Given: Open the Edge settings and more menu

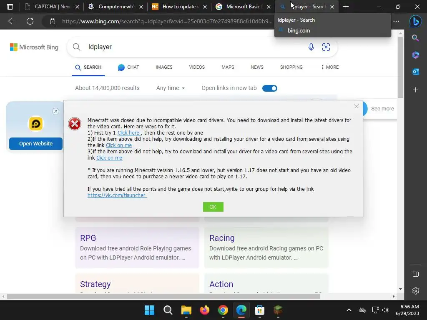Looking at the screenshot, I should pos(396,21).
